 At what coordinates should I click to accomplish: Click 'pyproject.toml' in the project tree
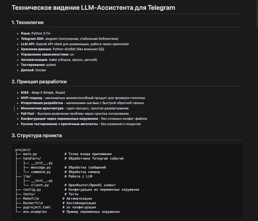coord(36,207)
